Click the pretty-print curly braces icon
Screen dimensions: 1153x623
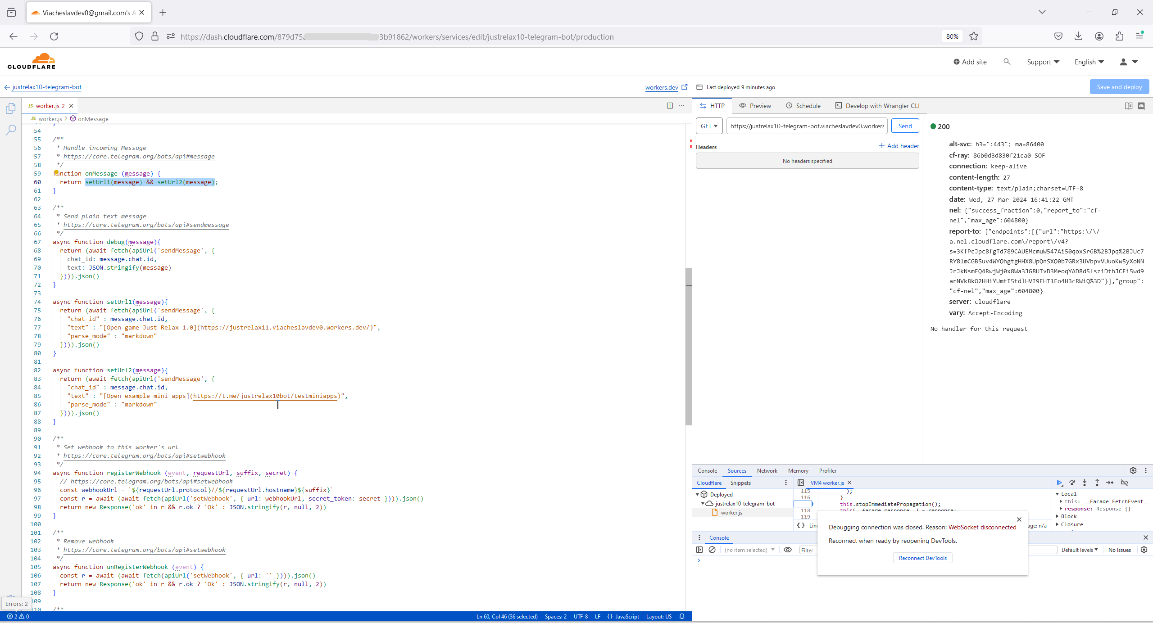coord(801,525)
